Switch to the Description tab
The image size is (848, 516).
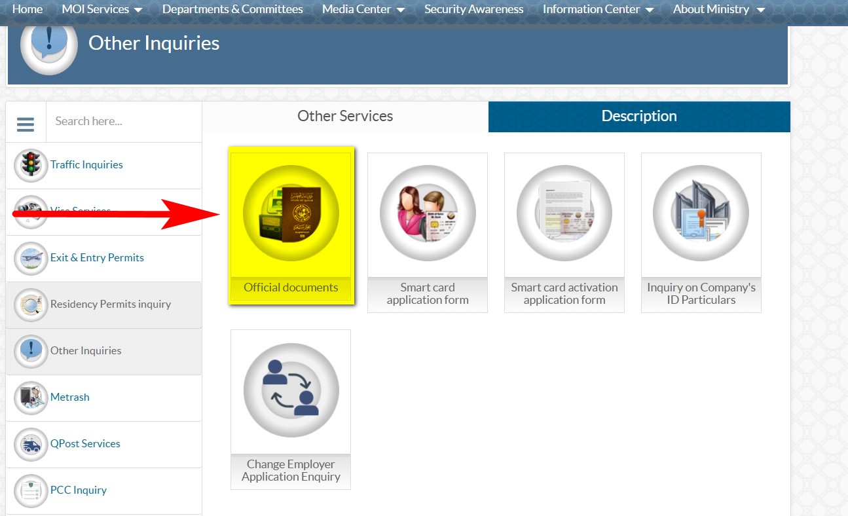point(639,117)
